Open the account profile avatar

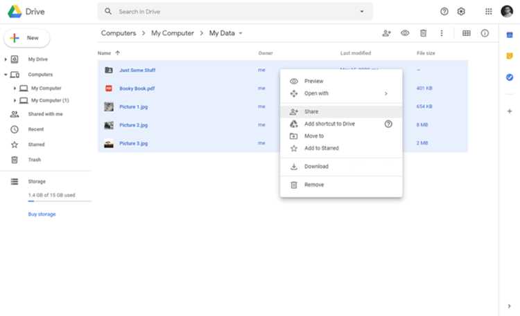point(507,12)
